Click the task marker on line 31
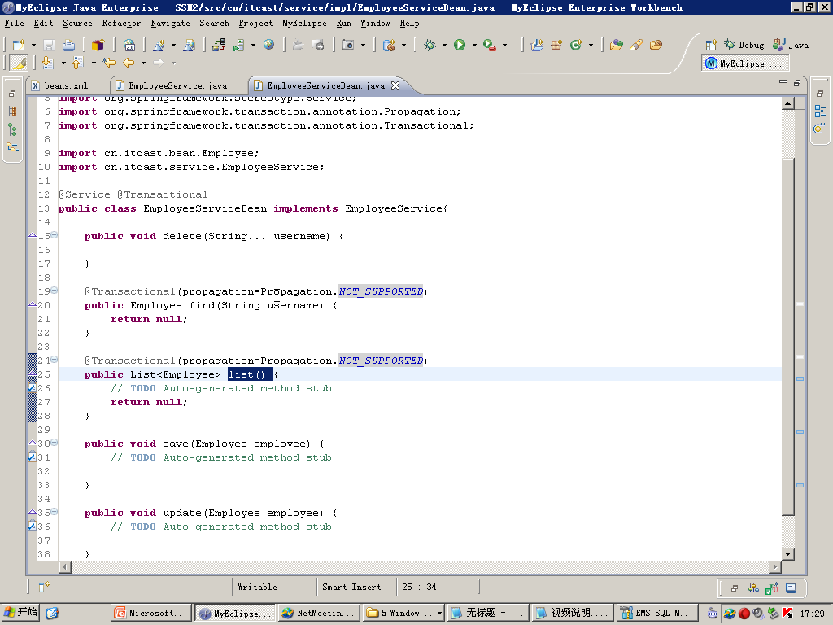This screenshot has width=833, height=625. click(x=32, y=457)
